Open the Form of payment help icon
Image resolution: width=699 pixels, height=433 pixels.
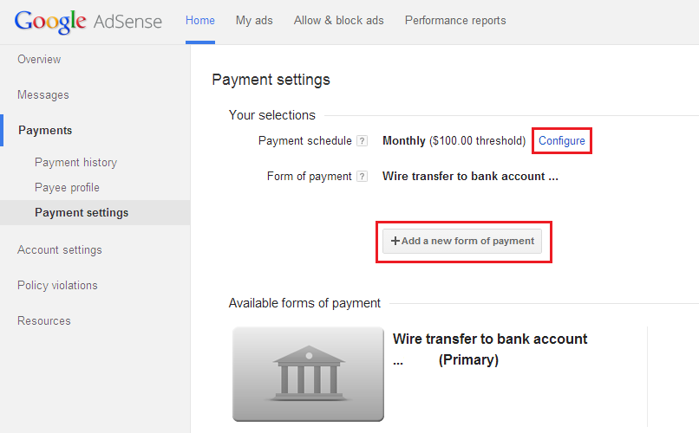tap(363, 177)
